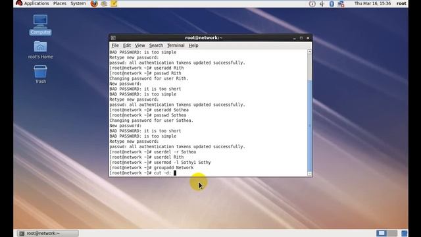Click the 'cut -d:' prompt line

(x=143, y=172)
